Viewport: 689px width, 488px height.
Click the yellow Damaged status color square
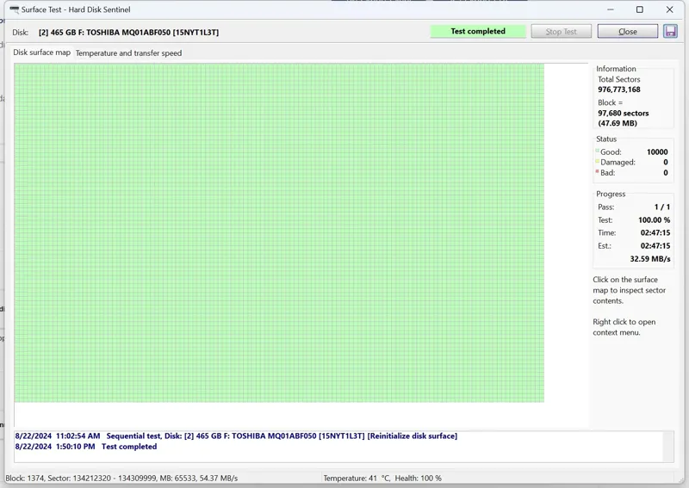597,162
